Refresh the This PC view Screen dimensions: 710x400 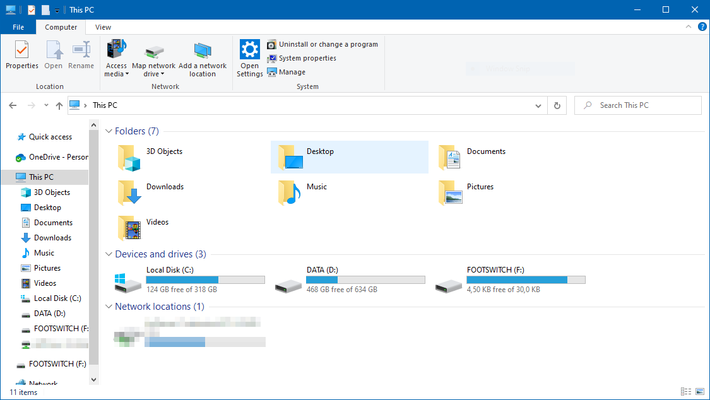[x=557, y=105]
